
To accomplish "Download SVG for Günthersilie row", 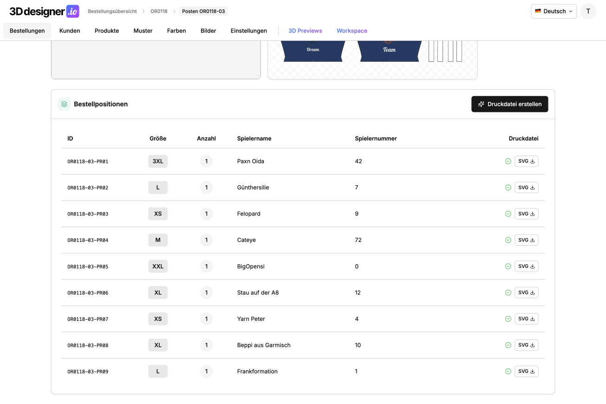I will click(x=526, y=188).
